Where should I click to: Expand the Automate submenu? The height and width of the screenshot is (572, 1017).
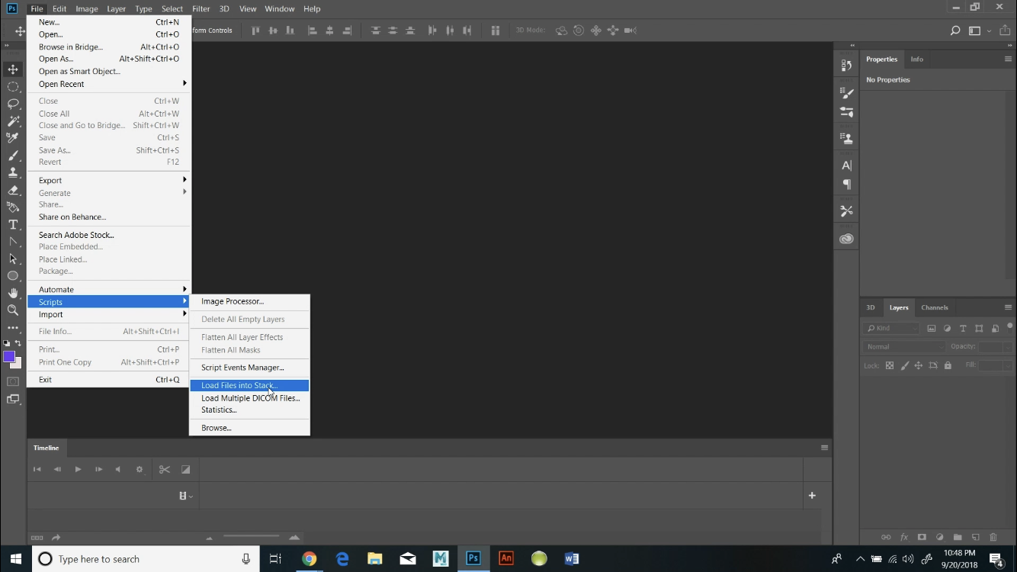pyautogui.click(x=109, y=289)
